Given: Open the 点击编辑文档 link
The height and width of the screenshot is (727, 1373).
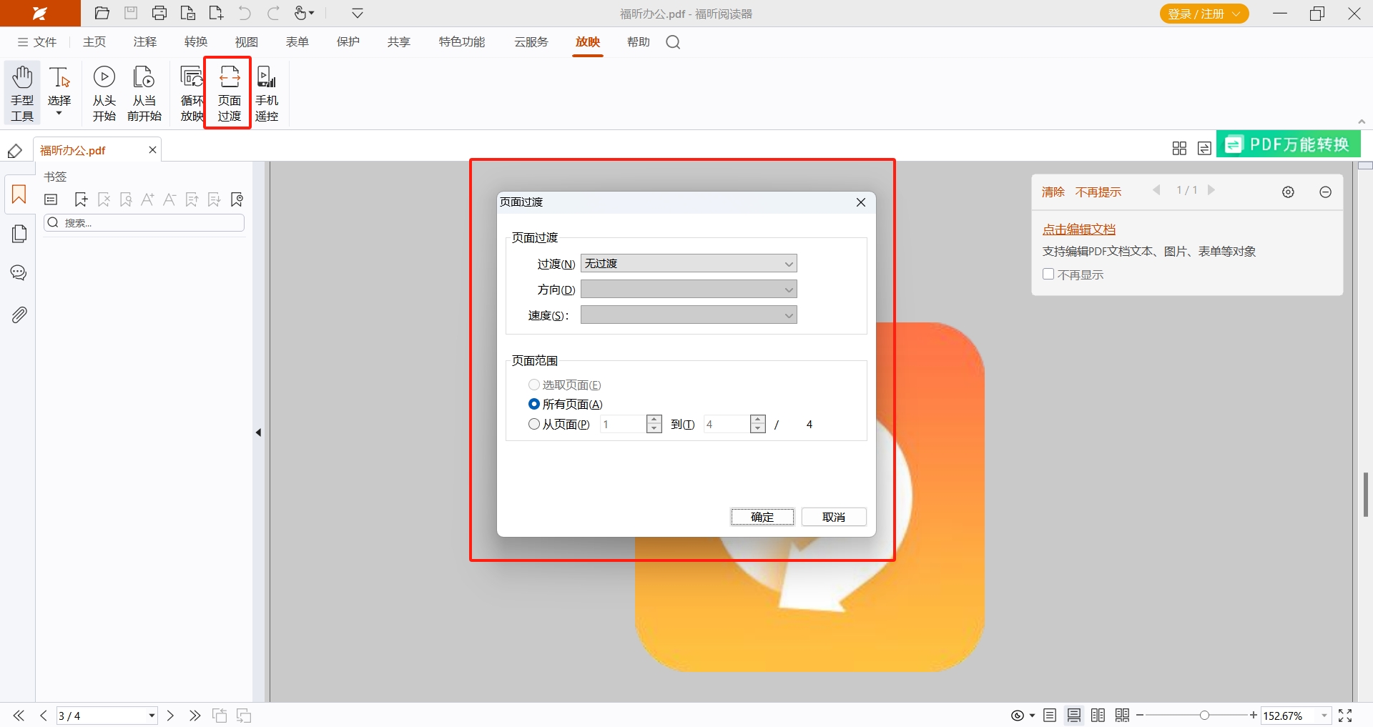Looking at the screenshot, I should tap(1078, 229).
